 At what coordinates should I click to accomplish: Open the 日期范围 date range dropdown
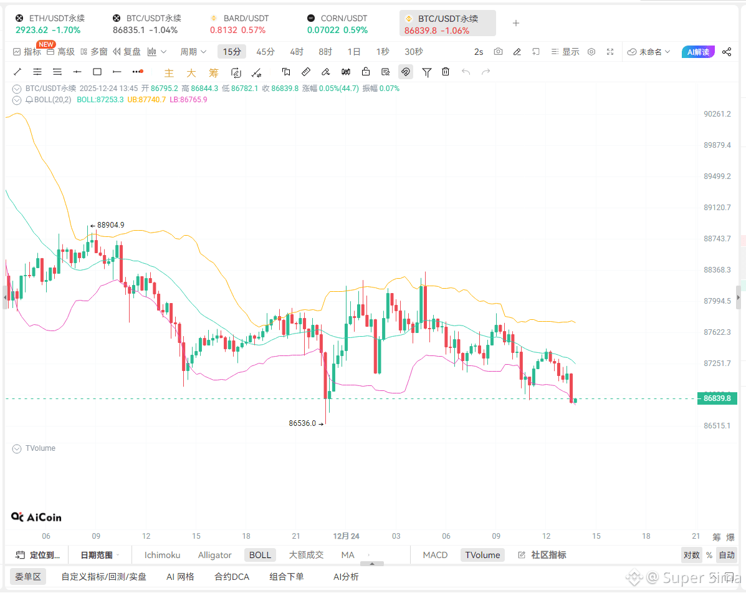[x=99, y=555]
